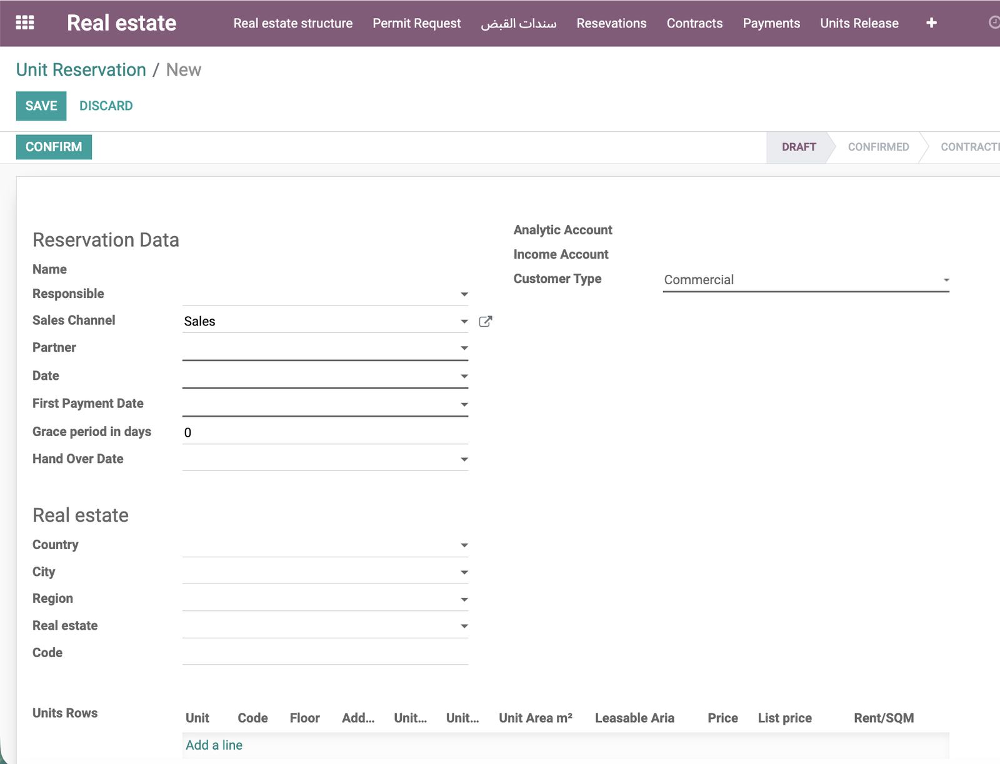Click the plus icon in top menu
This screenshot has height=764, width=1000.
click(x=931, y=23)
